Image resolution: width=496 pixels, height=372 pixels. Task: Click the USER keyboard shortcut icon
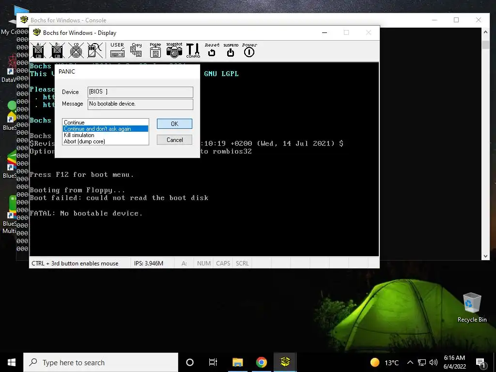point(117,50)
